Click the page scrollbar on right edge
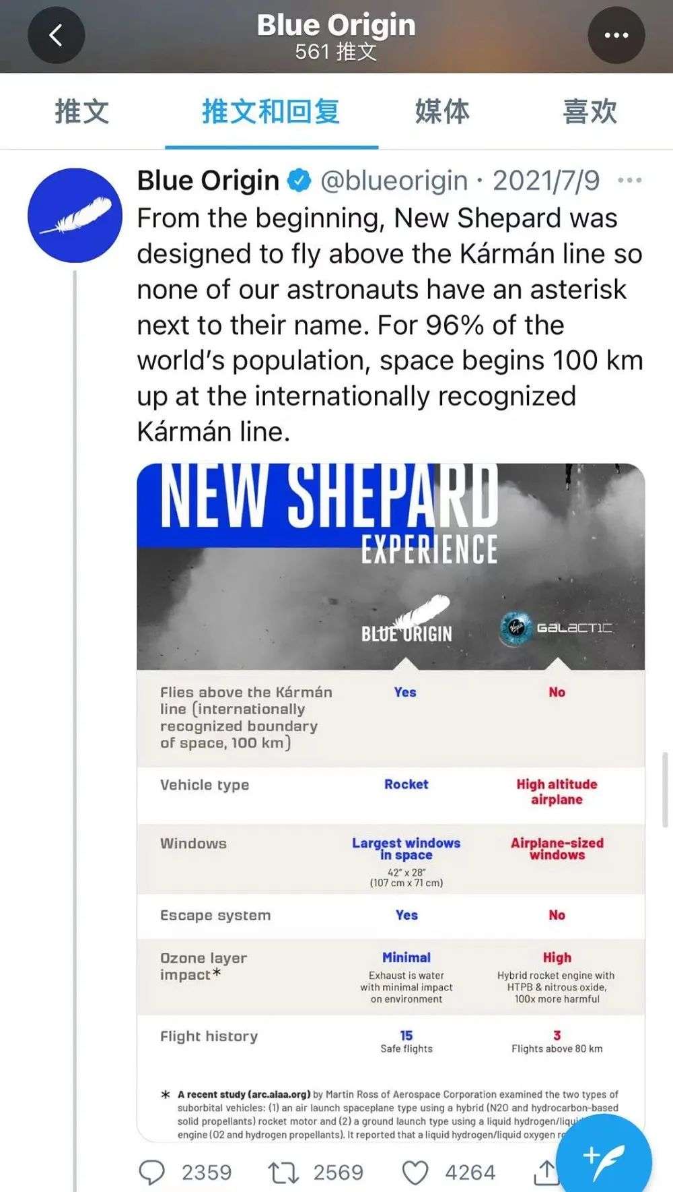Image resolution: width=673 pixels, height=1192 pixels. (666, 790)
